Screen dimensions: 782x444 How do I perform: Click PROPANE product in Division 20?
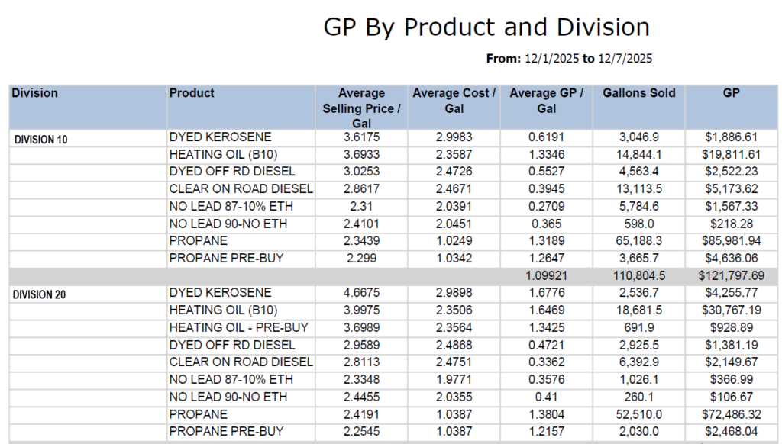pyautogui.click(x=199, y=414)
